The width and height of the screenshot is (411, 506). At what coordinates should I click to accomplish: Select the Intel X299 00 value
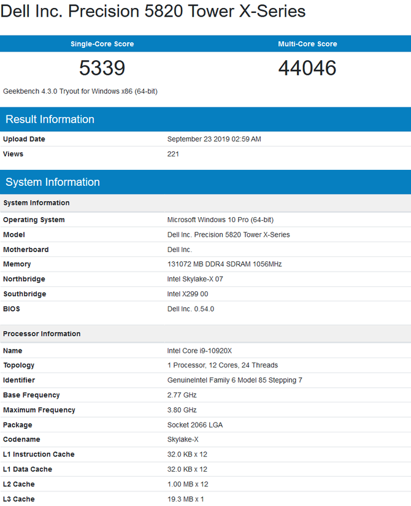click(x=188, y=294)
